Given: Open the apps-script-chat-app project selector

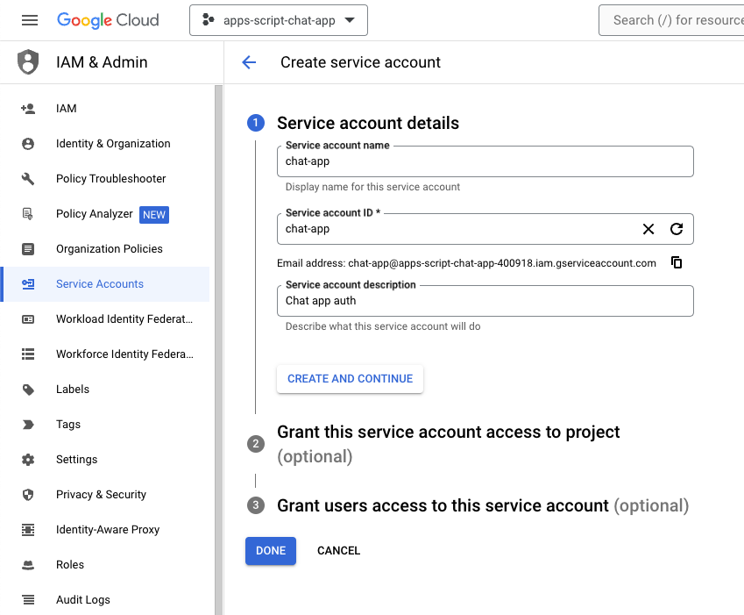Looking at the screenshot, I should tap(278, 20).
